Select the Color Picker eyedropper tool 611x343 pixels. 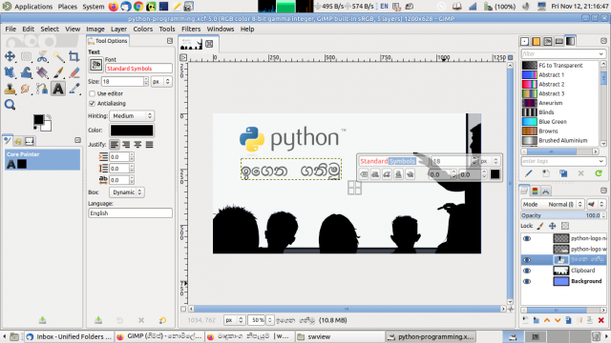click(74, 89)
